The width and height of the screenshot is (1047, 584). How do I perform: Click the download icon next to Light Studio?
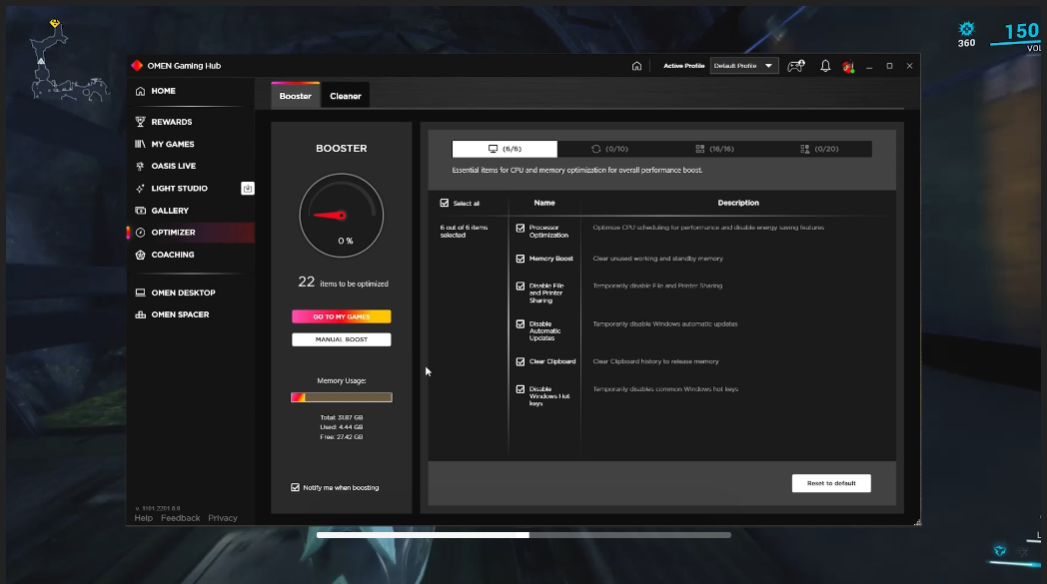point(248,188)
